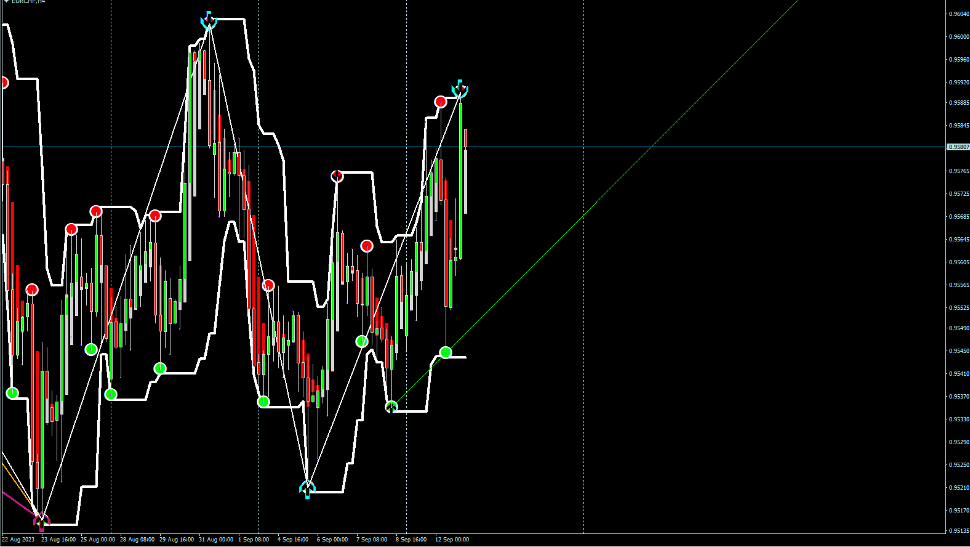
Task: Click the 31 Aug 00:00 time label
Action: [216, 540]
